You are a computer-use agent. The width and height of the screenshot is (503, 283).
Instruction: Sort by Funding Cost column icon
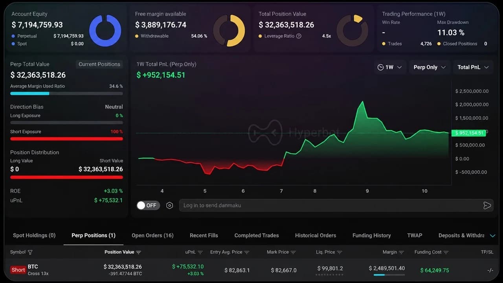click(x=446, y=252)
